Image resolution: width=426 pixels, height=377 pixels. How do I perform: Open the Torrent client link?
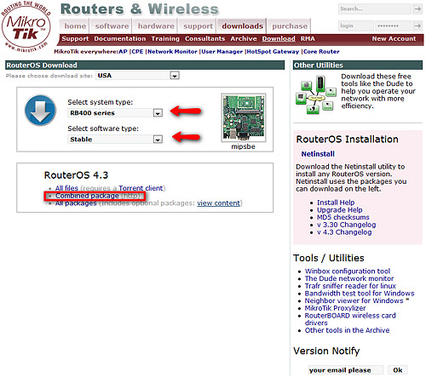click(141, 188)
